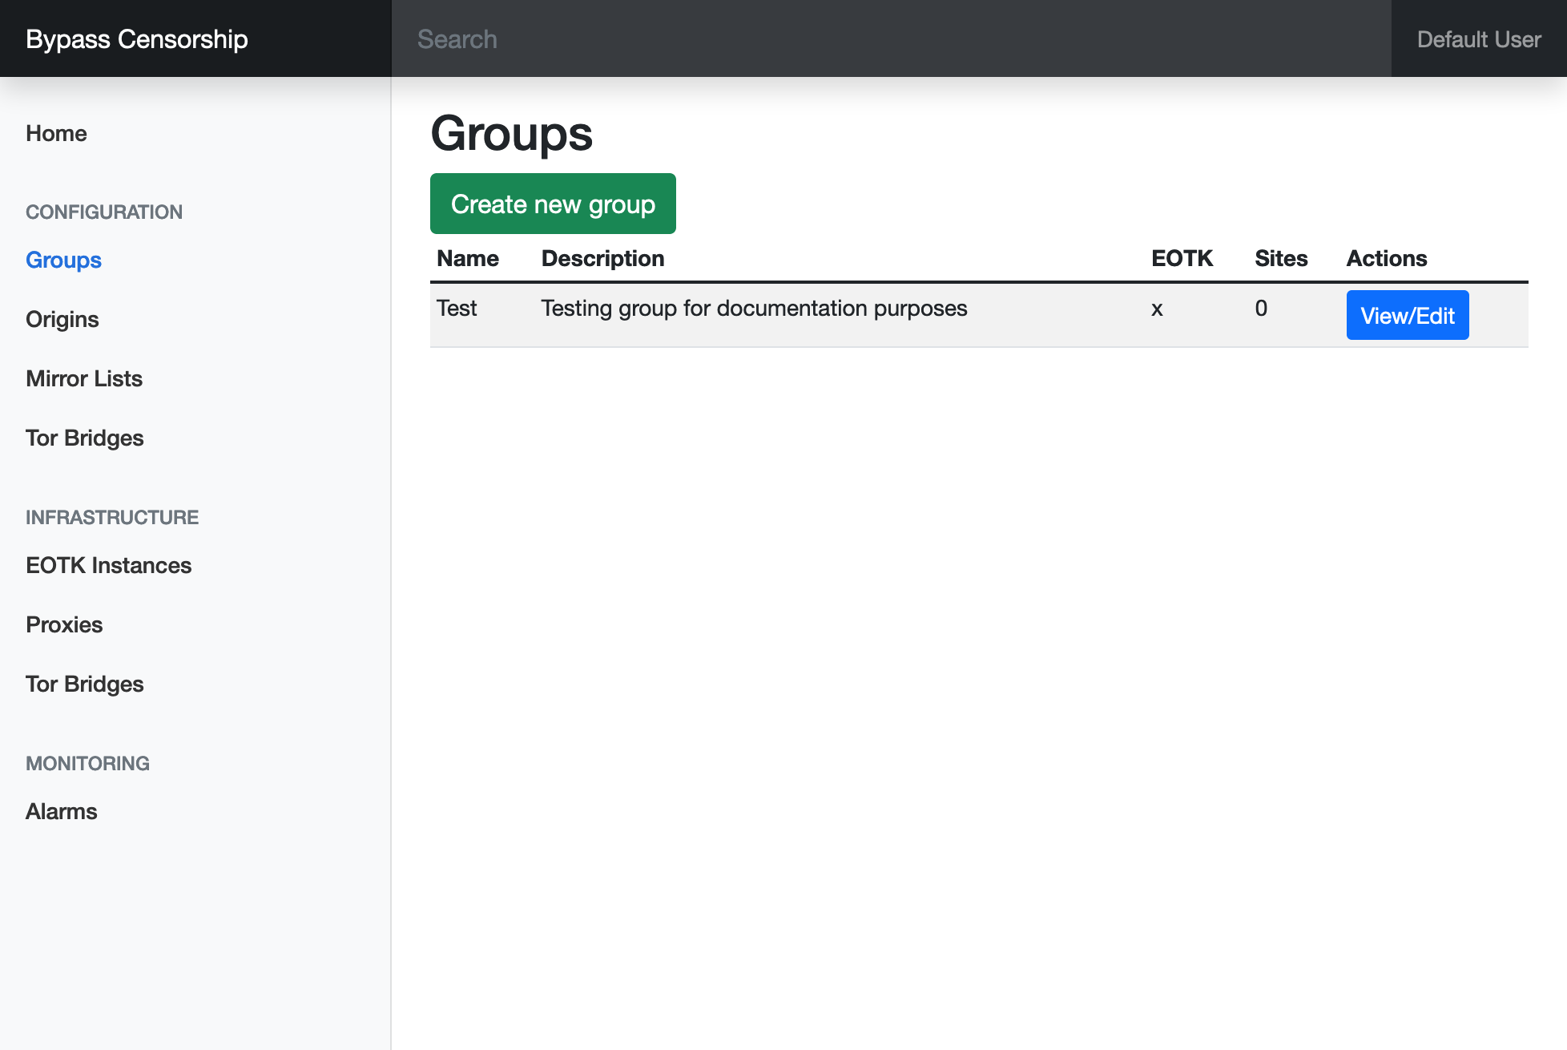Go to the Proxies page

coord(64,624)
